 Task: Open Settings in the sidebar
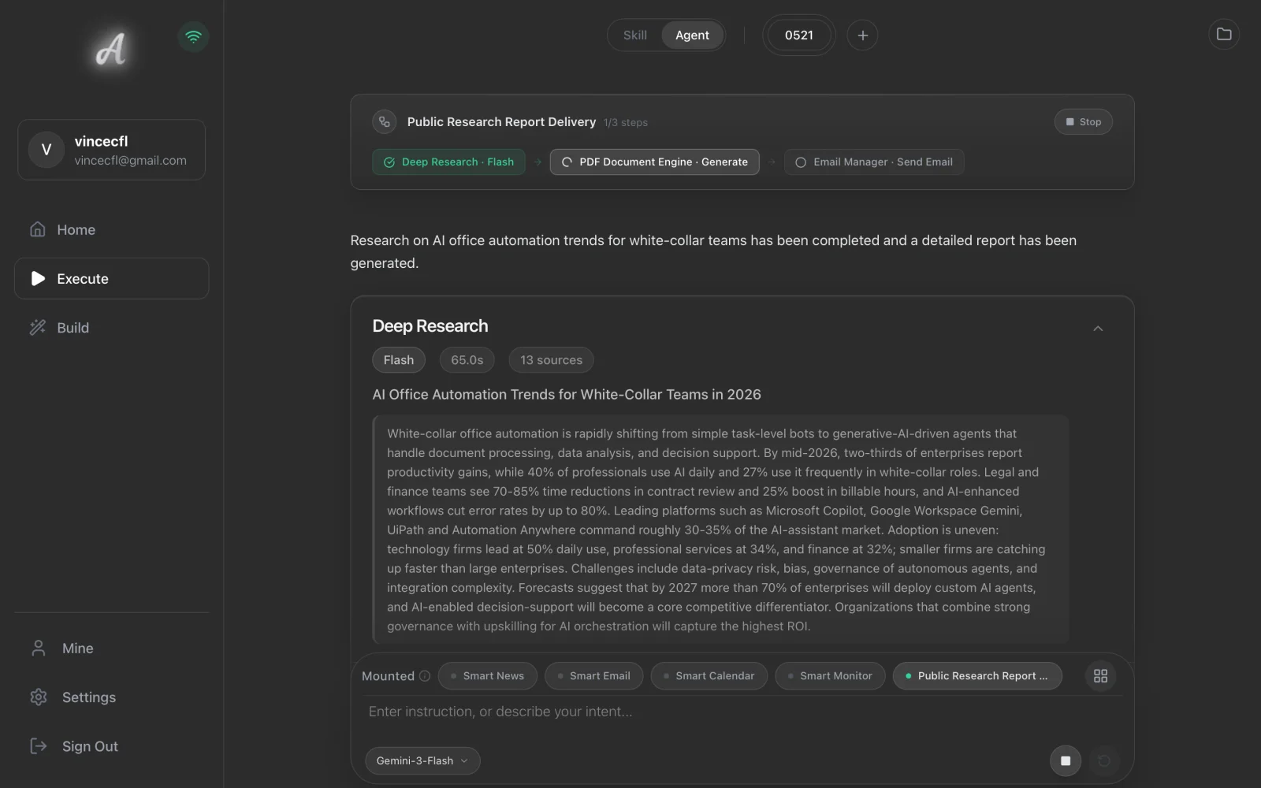coord(111,697)
